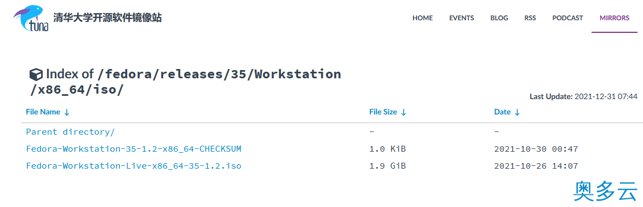The width and height of the screenshot is (643, 207).
Task: Open the RSS feed link
Action: (x=530, y=18)
